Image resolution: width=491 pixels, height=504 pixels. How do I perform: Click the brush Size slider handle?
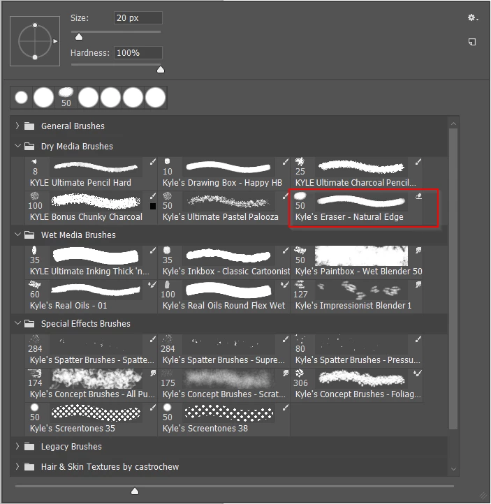pyautogui.click(x=79, y=37)
